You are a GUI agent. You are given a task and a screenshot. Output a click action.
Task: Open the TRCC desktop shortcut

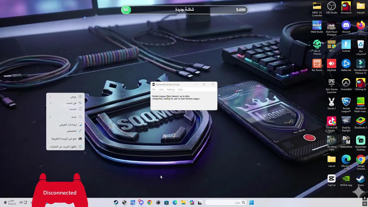pyautogui.click(x=331, y=46)
